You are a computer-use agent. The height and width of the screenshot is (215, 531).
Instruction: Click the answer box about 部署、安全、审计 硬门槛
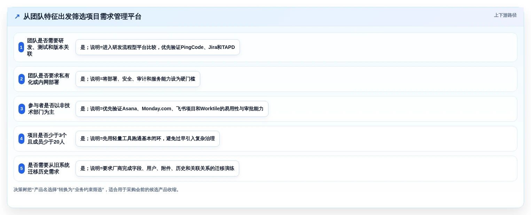click(138, 79)
